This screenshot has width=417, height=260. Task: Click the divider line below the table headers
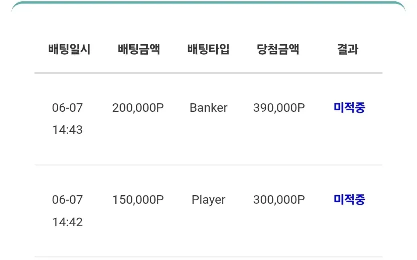[209, 73]
